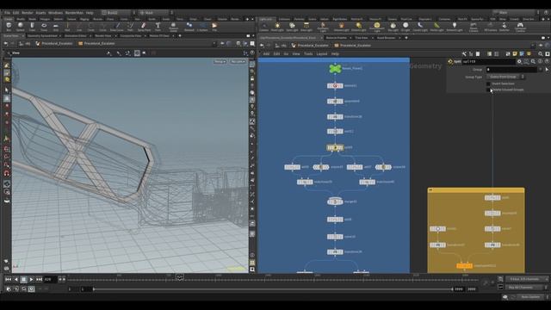Screen dimensions: 551x310
Task: Open the Render menu
Action: click(x=27, y=13)
